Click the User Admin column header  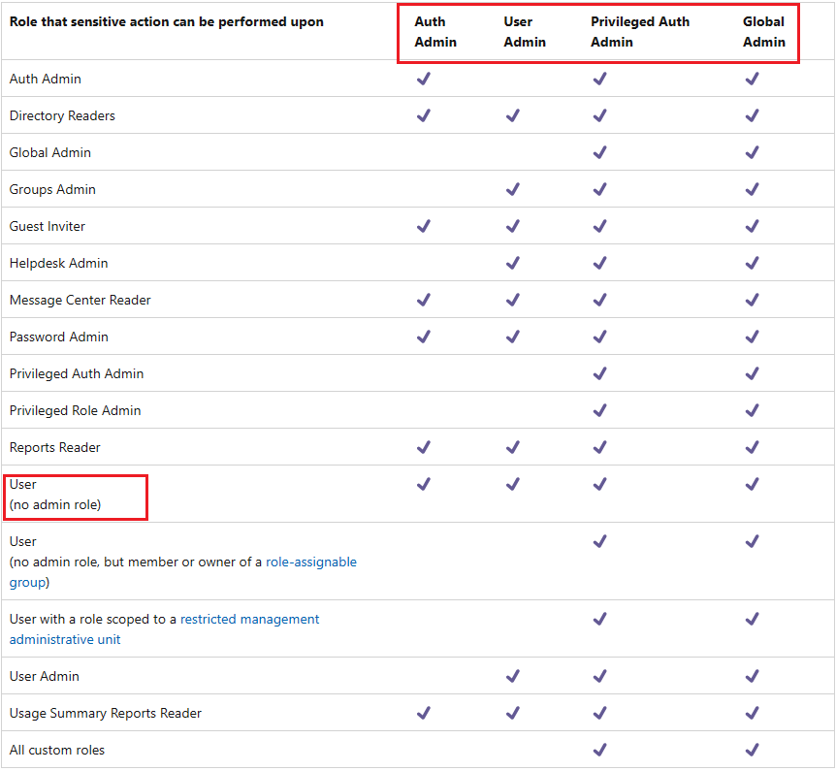click(x=524, y=32)
